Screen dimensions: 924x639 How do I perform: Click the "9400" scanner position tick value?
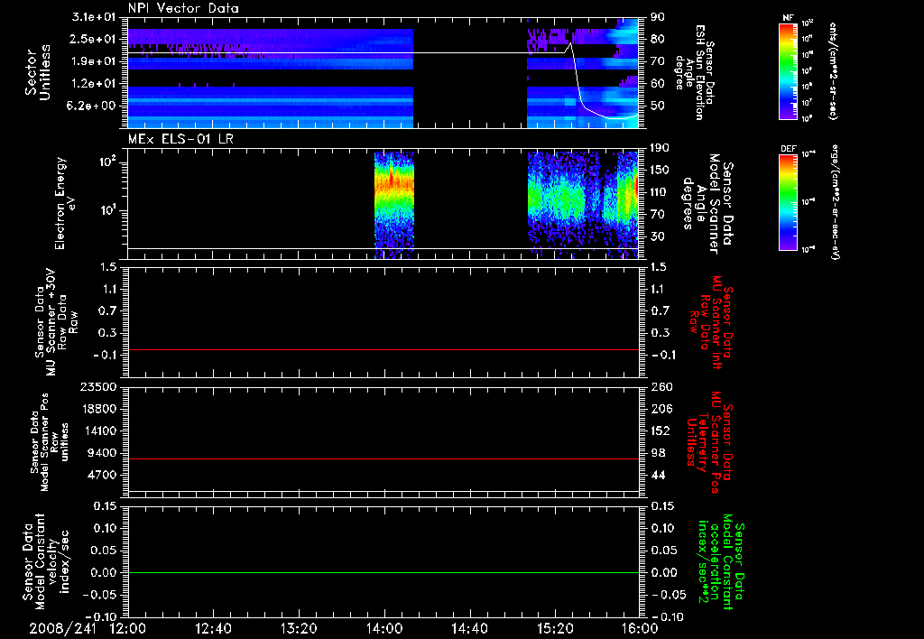point(101,453)
